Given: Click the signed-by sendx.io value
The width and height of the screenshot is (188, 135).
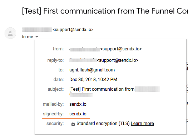Looking at the screenshot, I should coord(78,114).
